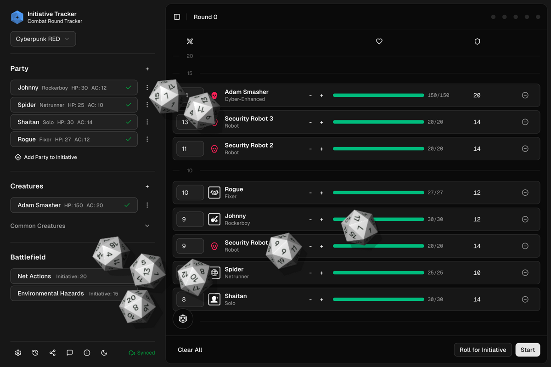551x367 pixels.
Task: Toggle Shaitan party member checkmark
Action: click(129, 122)
